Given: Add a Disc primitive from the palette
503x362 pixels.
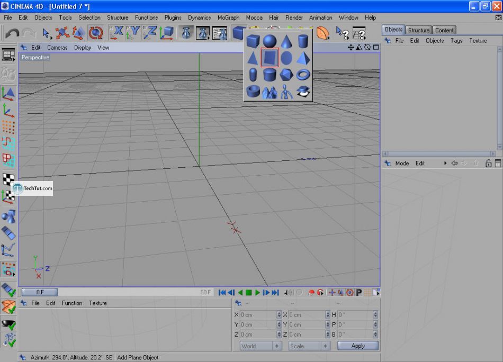Looking at the screenshot, I should pos(286,58).
